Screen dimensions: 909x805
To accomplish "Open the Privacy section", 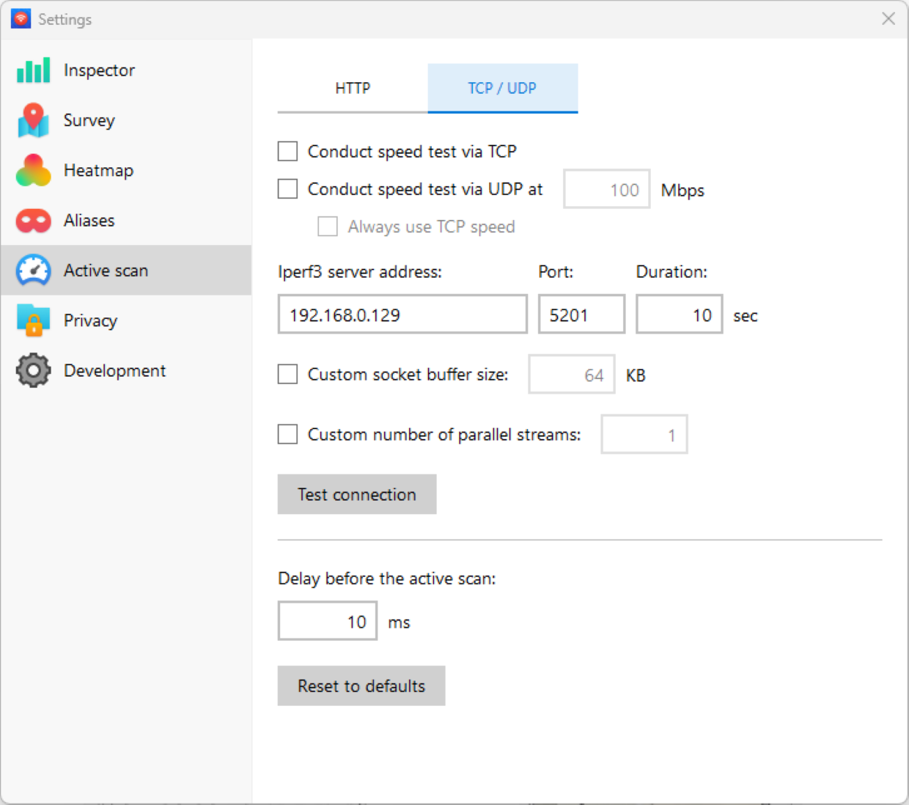I will [x=90, y=320].
